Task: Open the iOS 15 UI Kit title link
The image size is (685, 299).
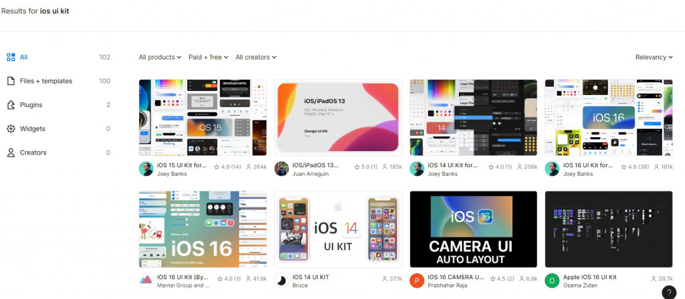Action: pyautogui.click(x=182, y=165)
